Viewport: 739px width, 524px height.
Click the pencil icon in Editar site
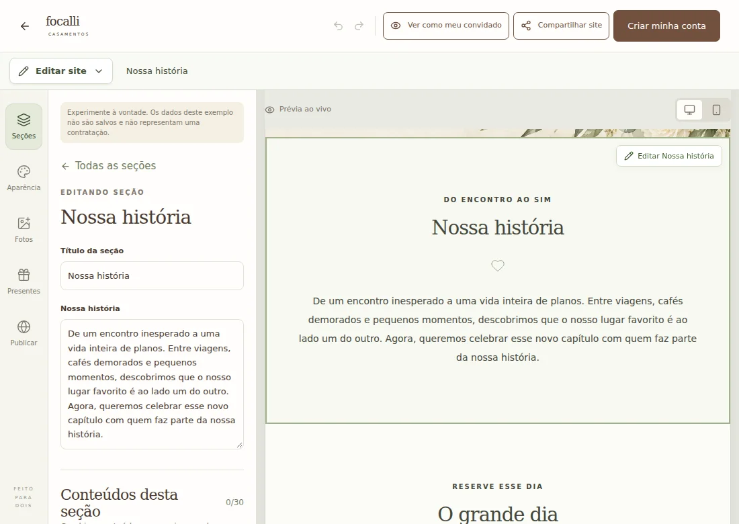[24, 71]
